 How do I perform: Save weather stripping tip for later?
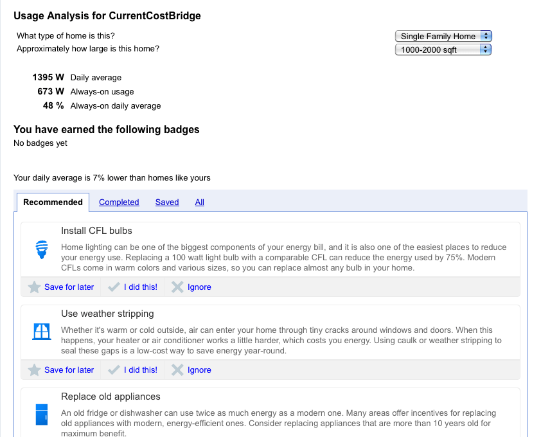(x=69, y=370)
